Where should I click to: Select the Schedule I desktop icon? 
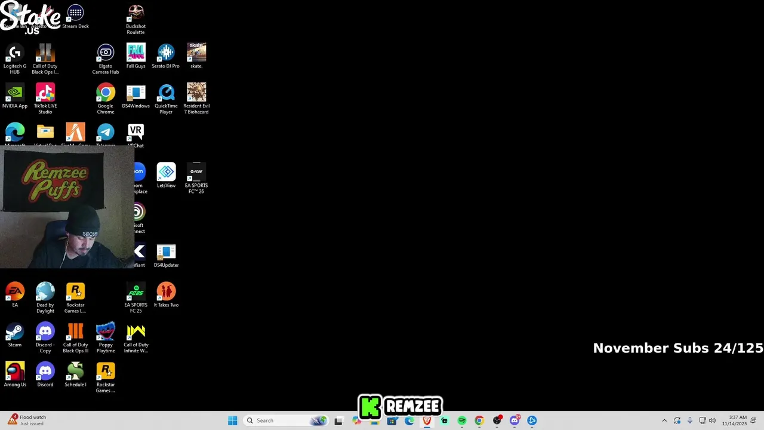pyautogui.click(x=75, y=374)
